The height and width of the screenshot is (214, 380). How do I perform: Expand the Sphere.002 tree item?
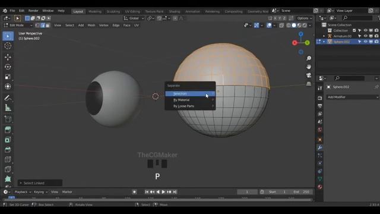tap(324, 42)
